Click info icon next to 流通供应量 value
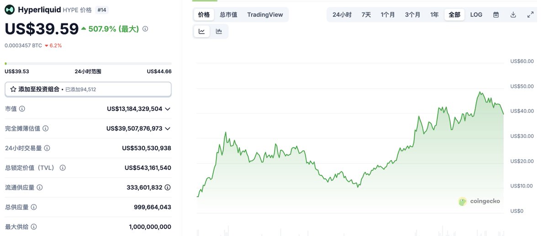 (x=168, y=187)
